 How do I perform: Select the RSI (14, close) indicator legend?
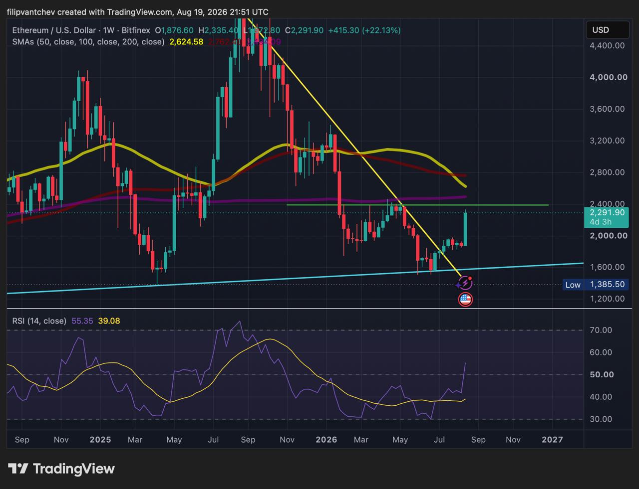point(39,321)
